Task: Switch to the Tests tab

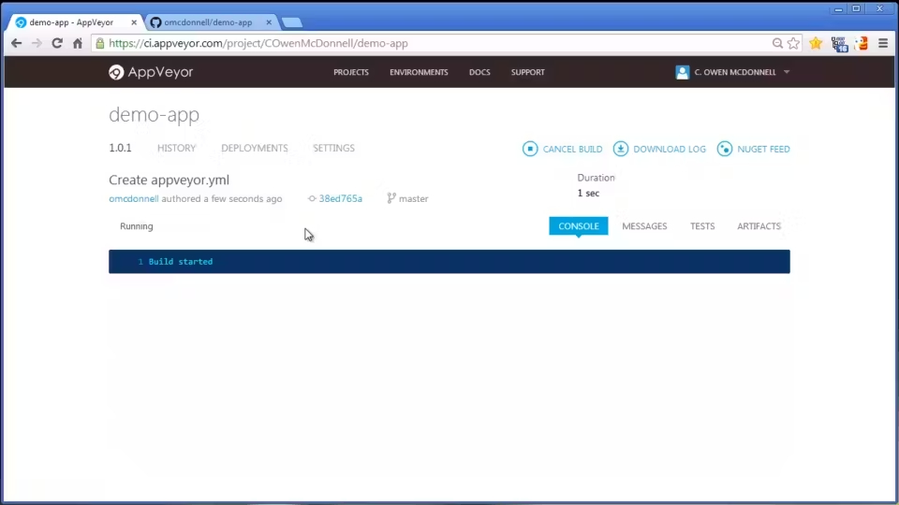Action: (702, 226)
